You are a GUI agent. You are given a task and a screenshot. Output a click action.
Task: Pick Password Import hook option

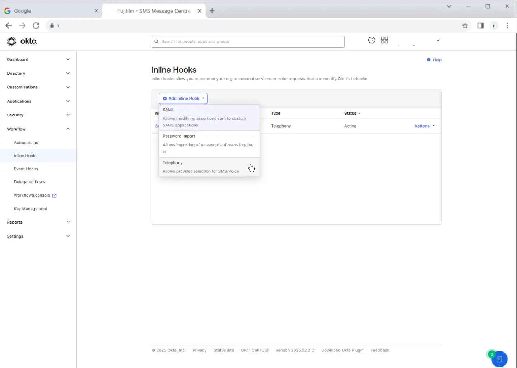click(x=209, y=144)
